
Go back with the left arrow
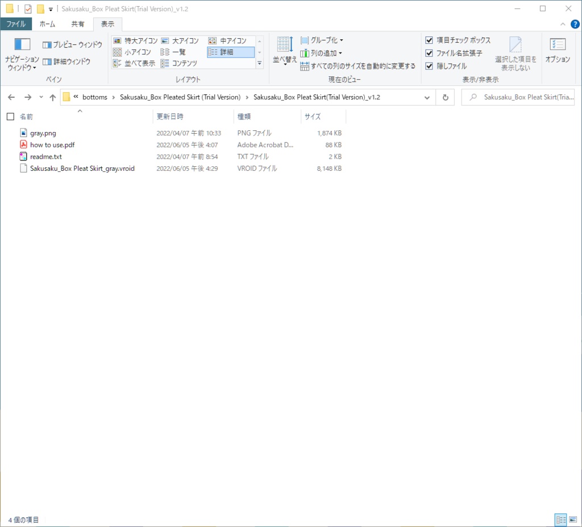11,97
